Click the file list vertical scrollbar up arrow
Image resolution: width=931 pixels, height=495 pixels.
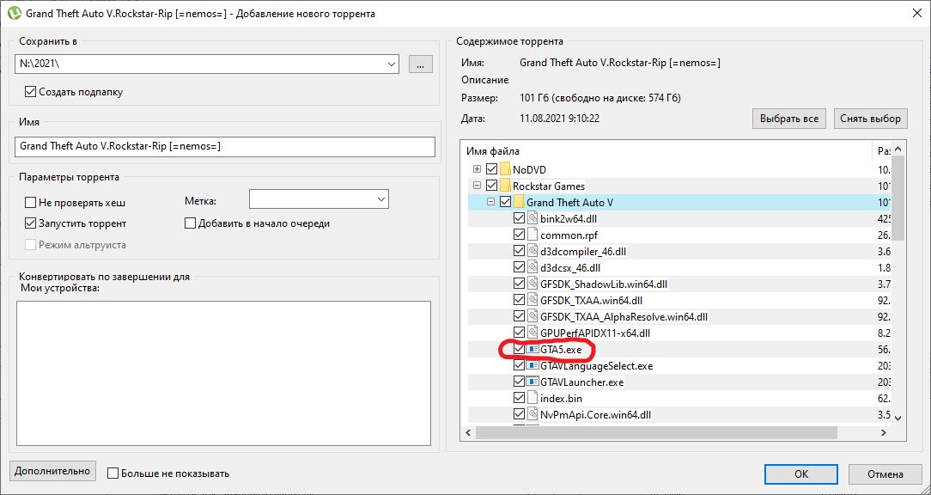tap(898, 150)
